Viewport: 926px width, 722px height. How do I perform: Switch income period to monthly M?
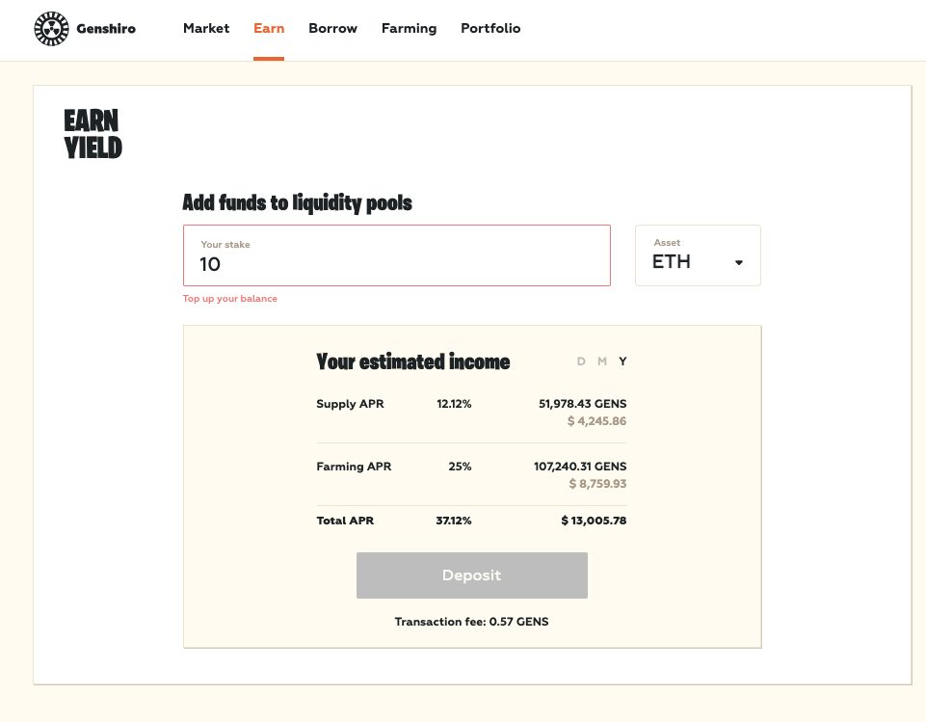coord(602,361)
